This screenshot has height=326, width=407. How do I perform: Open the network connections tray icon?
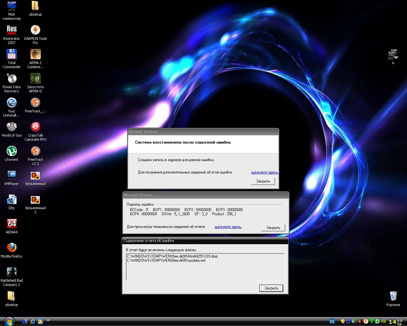[348, 321]
